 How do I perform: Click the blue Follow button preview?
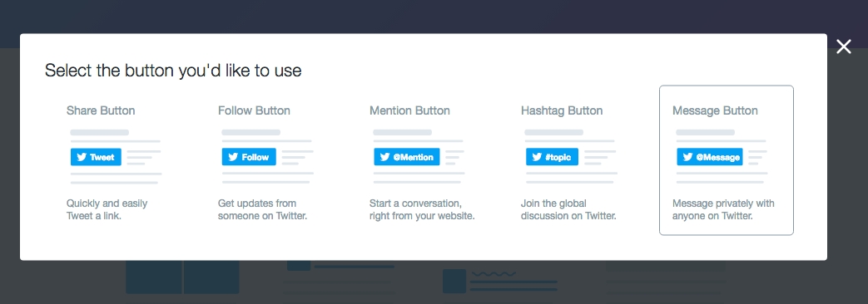click(x=249, y=157)
